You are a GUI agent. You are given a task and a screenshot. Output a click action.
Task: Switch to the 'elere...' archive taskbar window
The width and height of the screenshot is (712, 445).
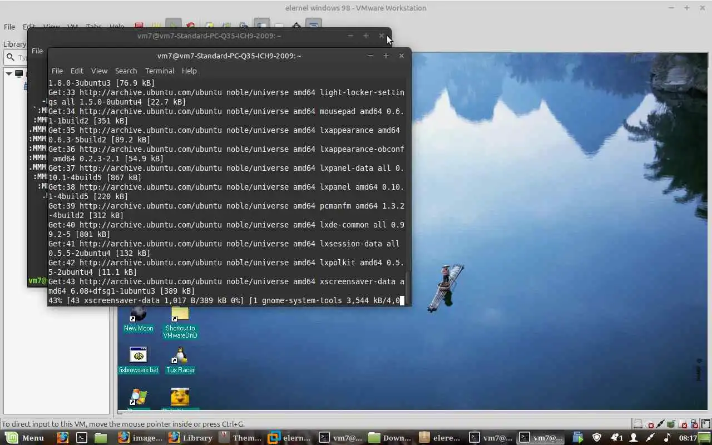[440, 438]
